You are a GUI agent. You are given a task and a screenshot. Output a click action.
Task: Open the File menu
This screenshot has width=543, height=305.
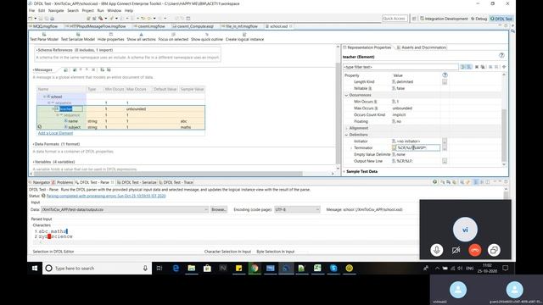31,11
